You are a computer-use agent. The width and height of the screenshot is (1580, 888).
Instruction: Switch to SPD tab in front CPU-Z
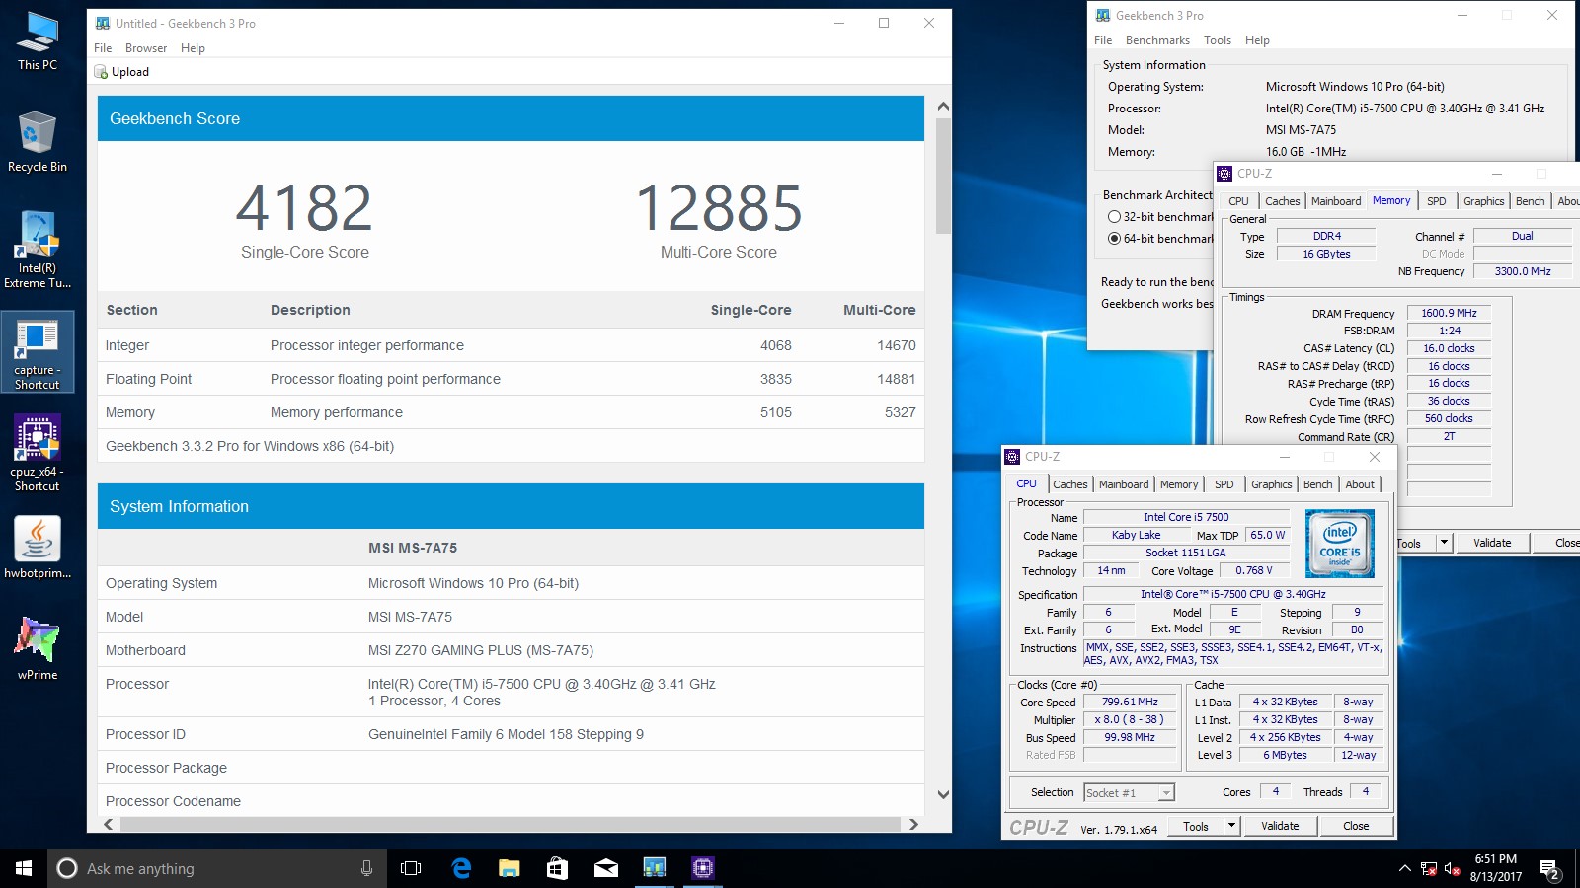[1224, 484]
